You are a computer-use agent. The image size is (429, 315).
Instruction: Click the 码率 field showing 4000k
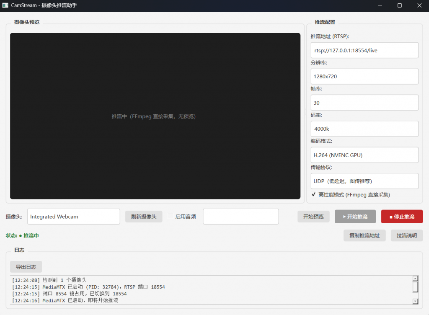(x=364, y=129)
